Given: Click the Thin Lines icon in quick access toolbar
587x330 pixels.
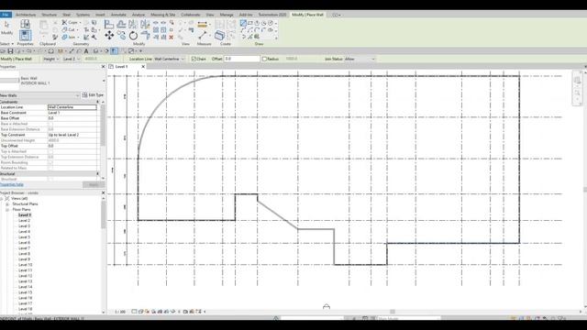Looking at the screenshot, I should click(x=114, y=51).
